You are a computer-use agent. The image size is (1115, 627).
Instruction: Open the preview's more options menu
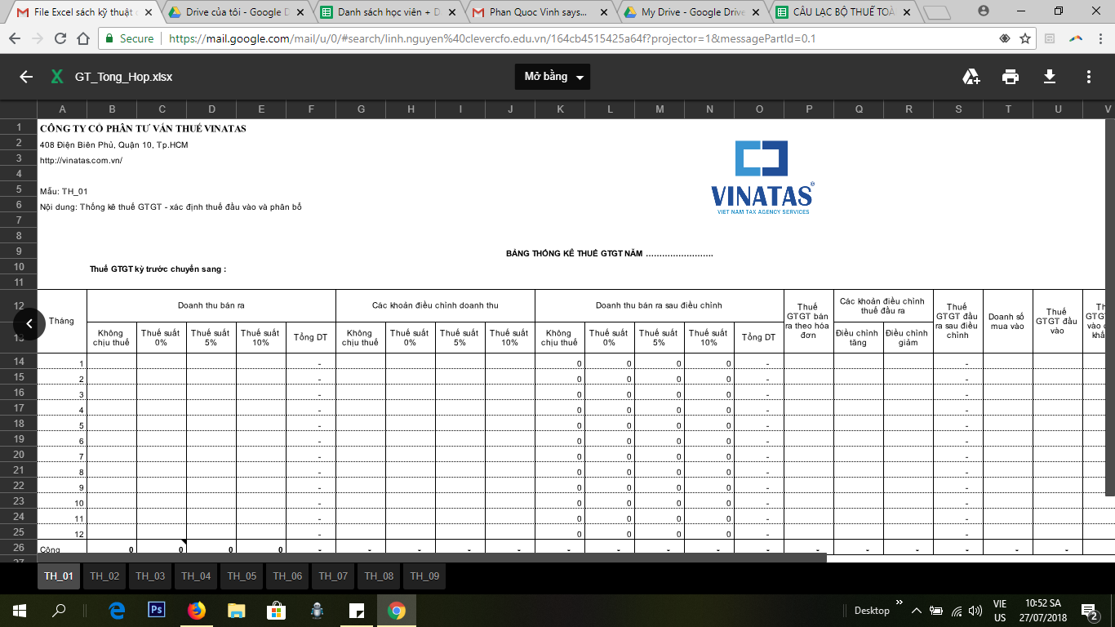[1089, 77]
